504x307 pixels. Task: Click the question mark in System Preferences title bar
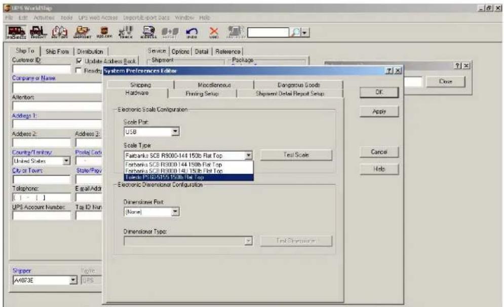coord(389,71)
